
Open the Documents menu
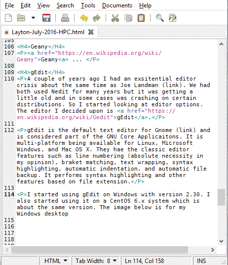tap(117, 5)
